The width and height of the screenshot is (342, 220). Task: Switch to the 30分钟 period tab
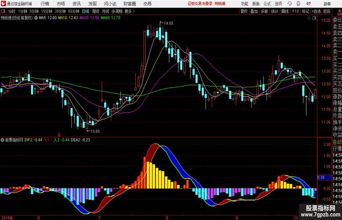[60, 11]
